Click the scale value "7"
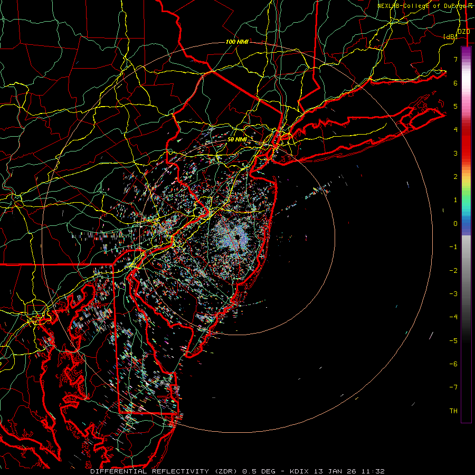 tap(455, 59)
